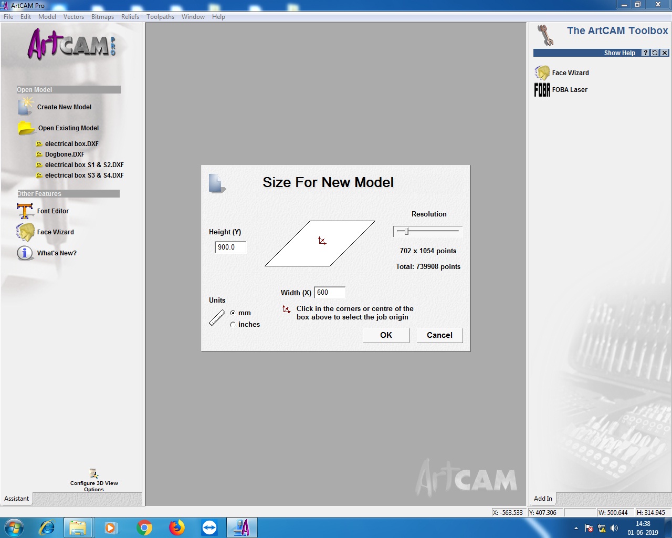Click the network tray icon
Image resolution: width=672 pixels, height=538 pixels.
point(602,528)
